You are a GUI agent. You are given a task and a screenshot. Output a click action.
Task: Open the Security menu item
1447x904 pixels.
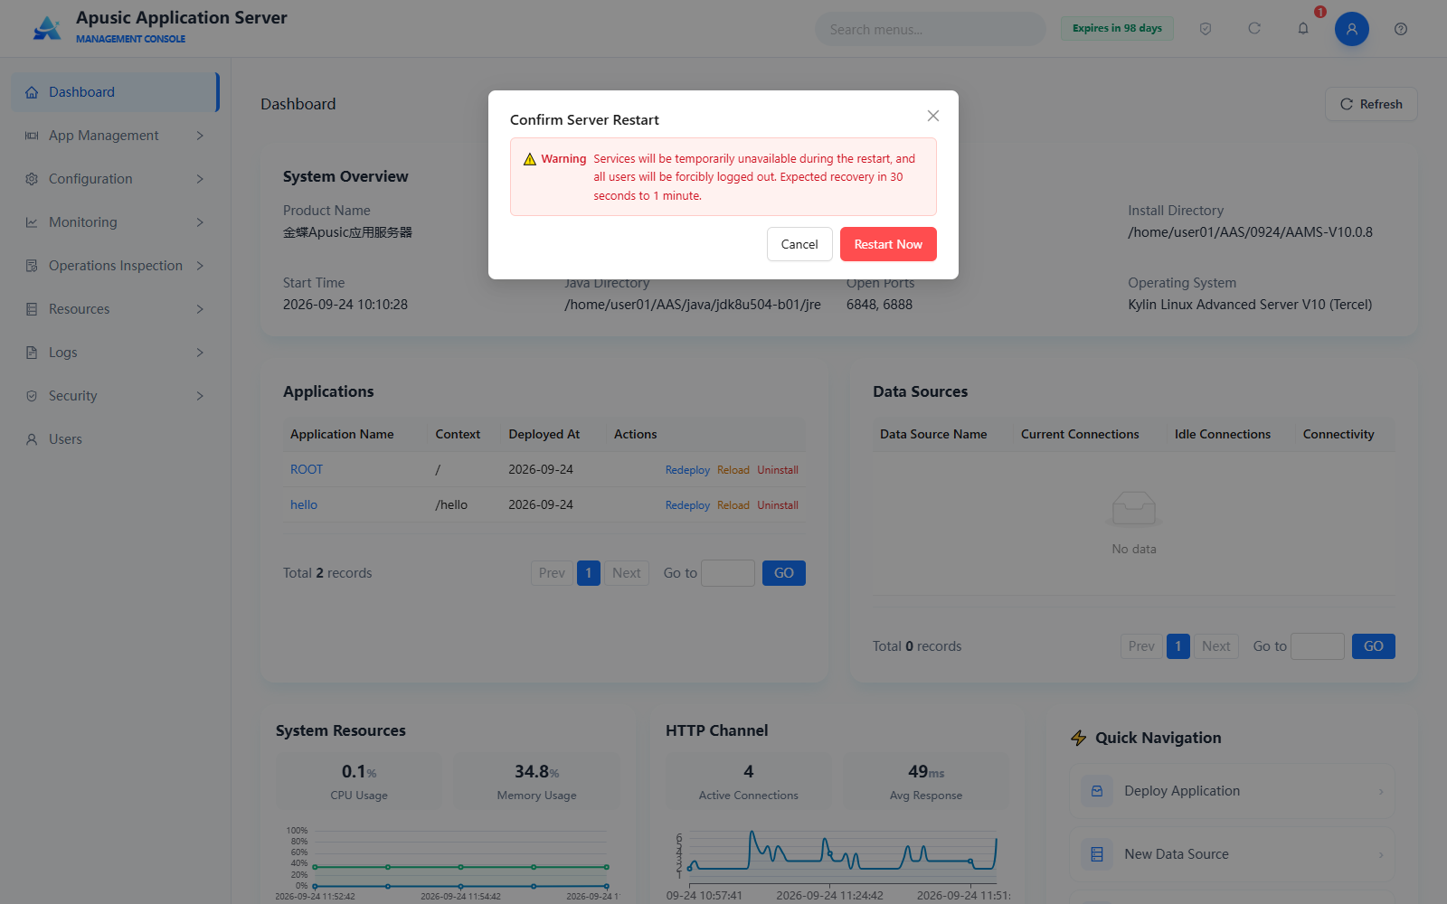115,396
